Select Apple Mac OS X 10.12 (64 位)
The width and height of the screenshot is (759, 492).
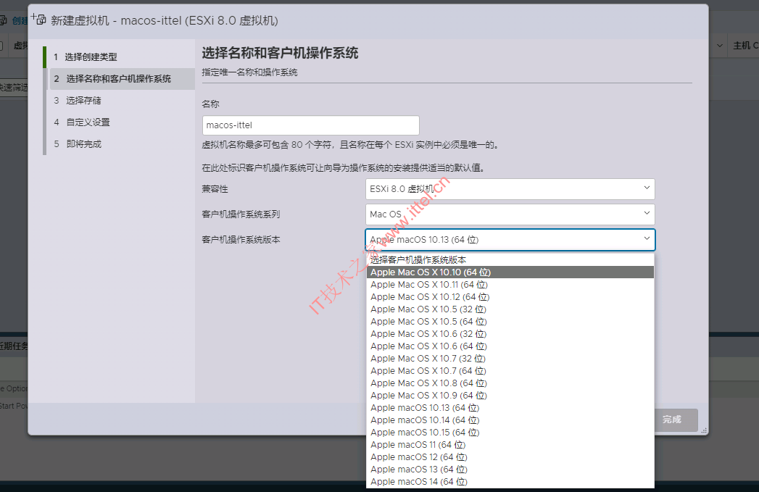pyautogui.click(x=510, y=297)
